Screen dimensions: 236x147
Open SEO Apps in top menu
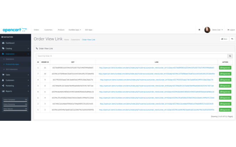[x=89, y=30]
